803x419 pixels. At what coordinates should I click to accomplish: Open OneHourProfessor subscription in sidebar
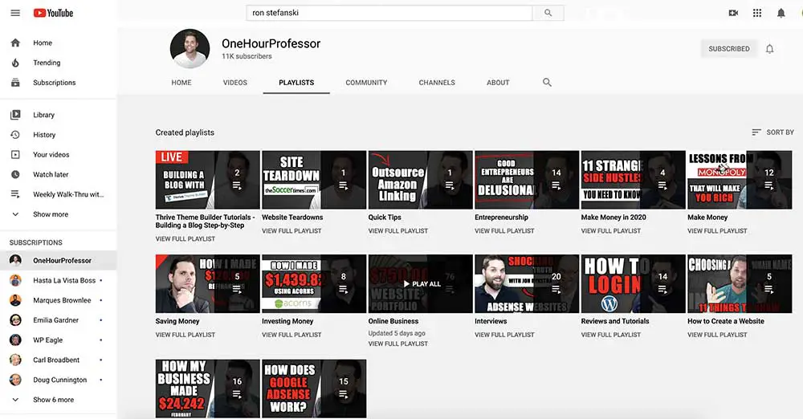coord(59,260)
